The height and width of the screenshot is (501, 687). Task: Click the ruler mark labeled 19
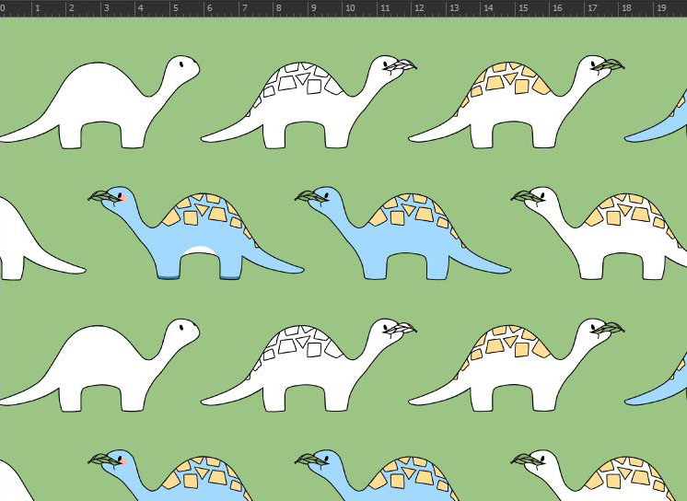[x=661, y=8]
